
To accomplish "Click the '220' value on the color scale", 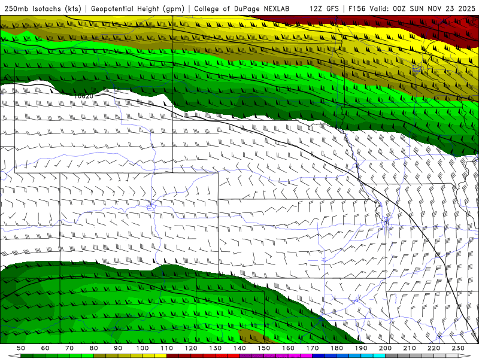I will (x=433, y=348).
